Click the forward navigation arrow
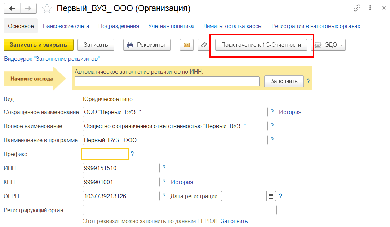The image size is (390, 227). (x=28, y=8)
